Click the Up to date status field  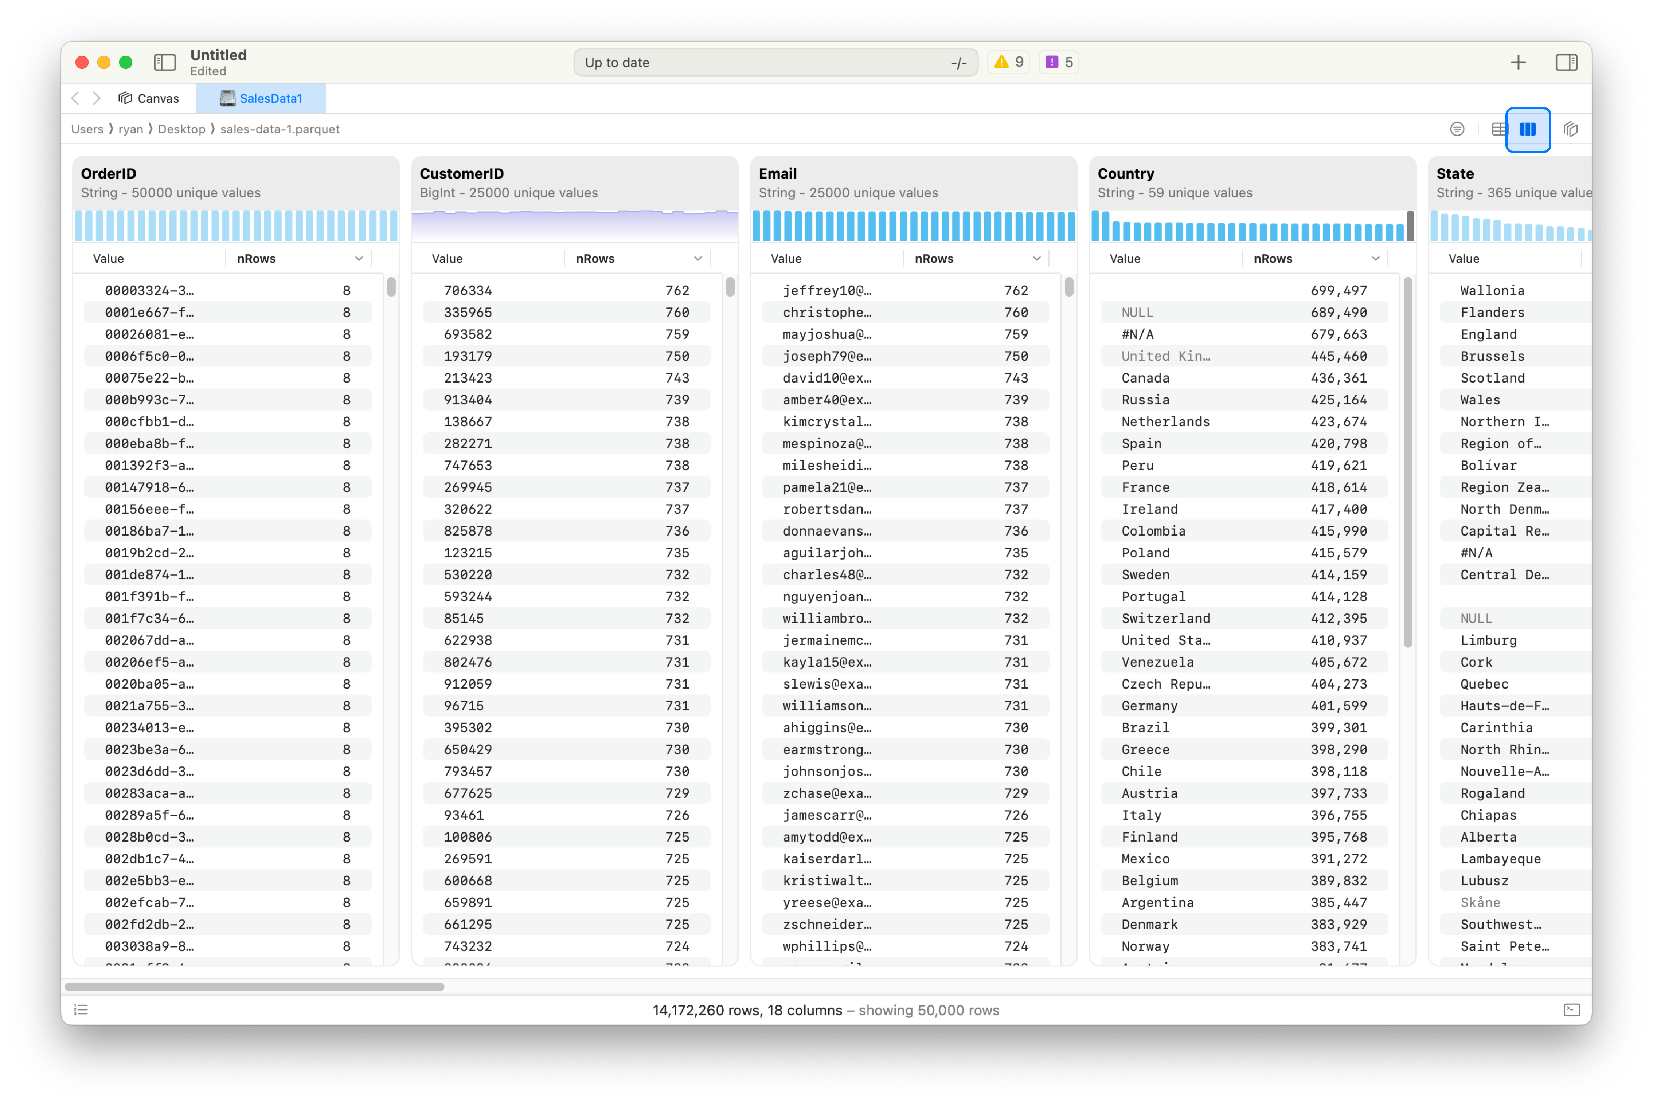coord(775,62)
